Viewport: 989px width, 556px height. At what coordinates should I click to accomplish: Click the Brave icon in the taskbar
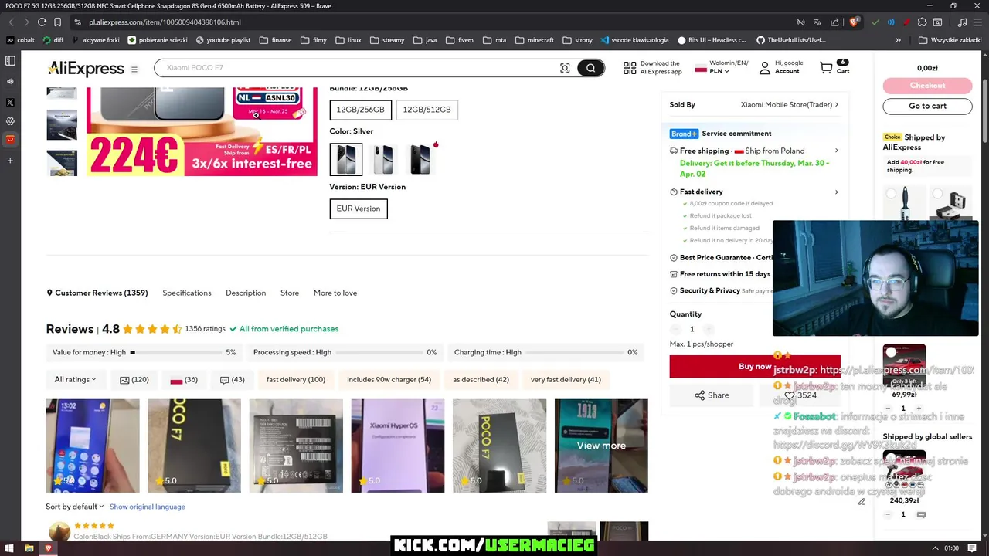[48, 548]
